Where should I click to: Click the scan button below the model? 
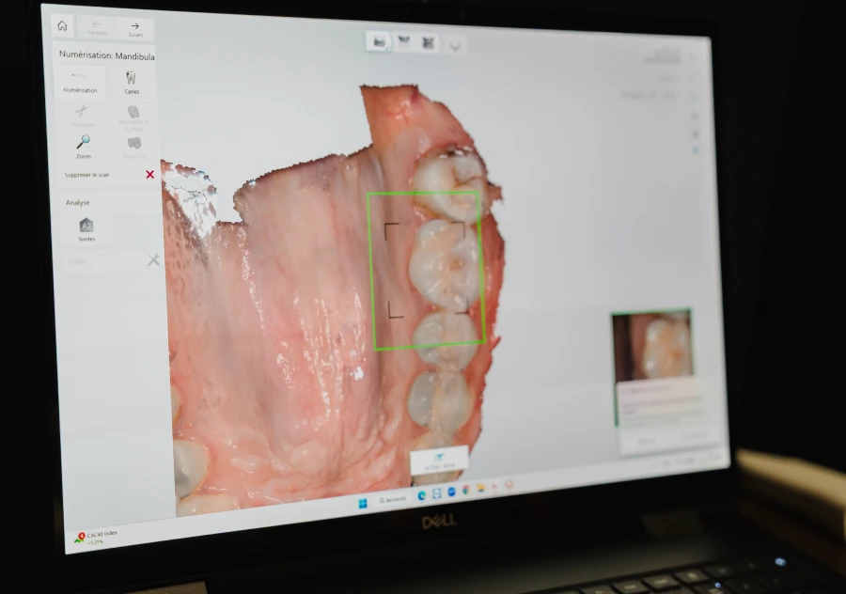[x=439, y=460]
